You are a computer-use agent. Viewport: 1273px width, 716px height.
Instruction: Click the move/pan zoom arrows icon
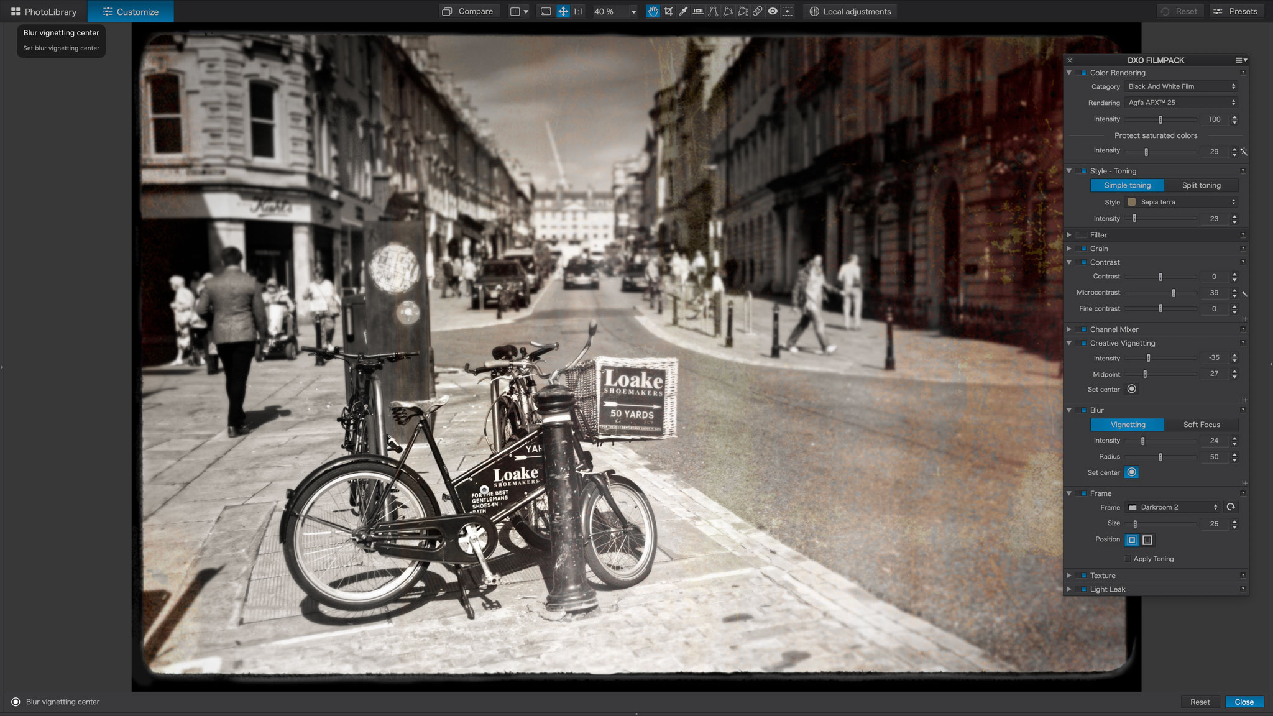coord(563,11)
